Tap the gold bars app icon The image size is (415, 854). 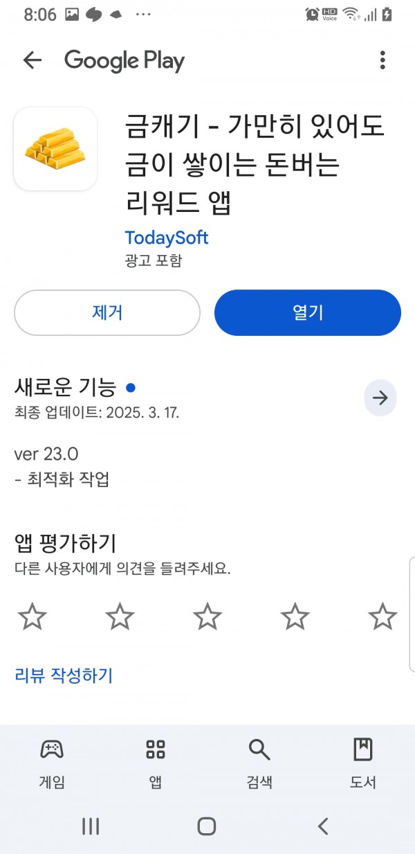click(55, 149)
